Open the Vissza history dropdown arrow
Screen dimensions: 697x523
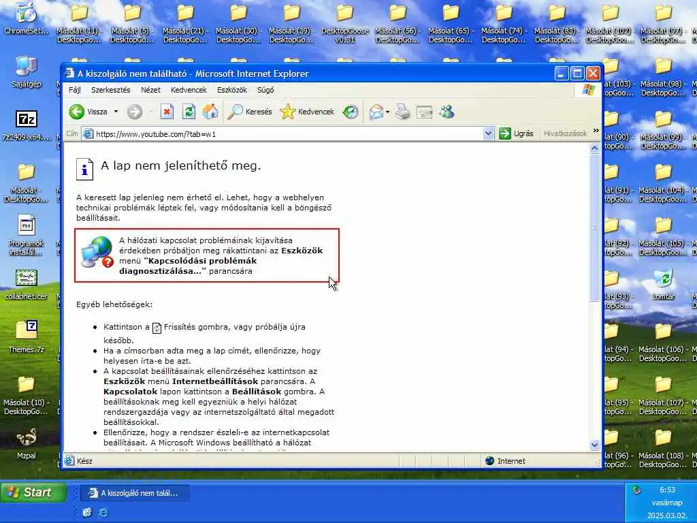pyautogui.click(x=116, y=112)
